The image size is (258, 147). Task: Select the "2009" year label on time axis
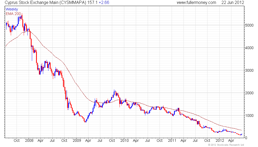(77, 141)
